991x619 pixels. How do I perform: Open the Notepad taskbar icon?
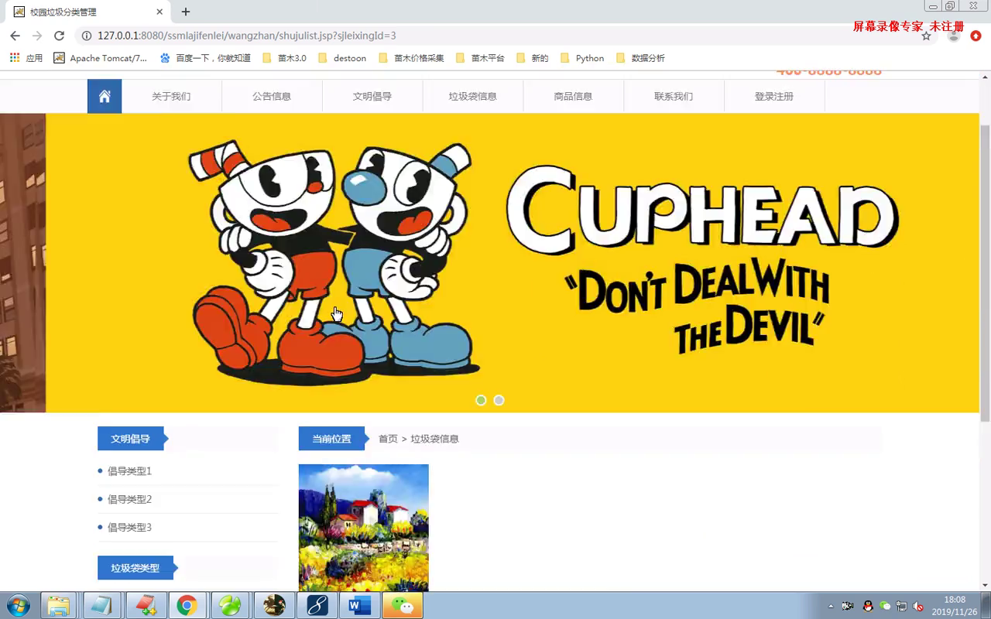(x=101, y=605)
